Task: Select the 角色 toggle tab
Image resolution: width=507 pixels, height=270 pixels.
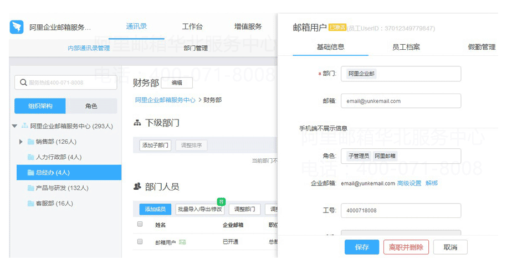Action: 91,106
